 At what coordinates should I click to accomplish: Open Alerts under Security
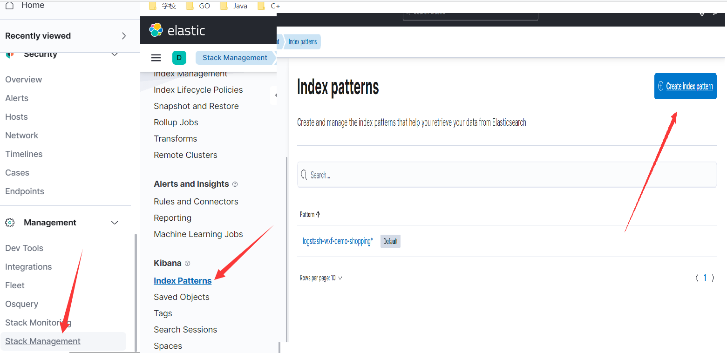point(17,98)
